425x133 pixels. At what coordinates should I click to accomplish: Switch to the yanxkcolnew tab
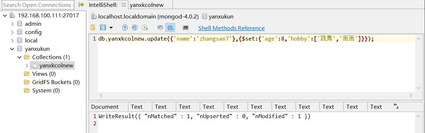pyautogui.click(x=147, y=5)
